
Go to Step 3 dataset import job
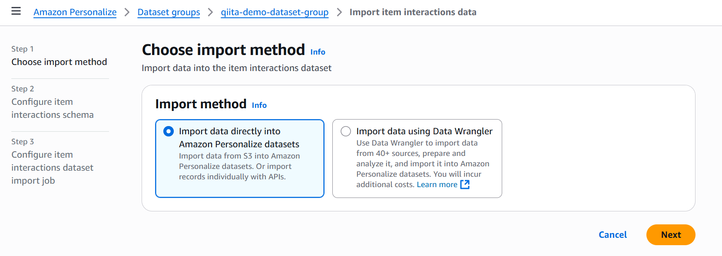click(52, 168)
